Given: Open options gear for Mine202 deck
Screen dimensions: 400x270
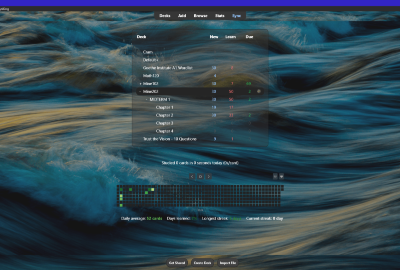Looking at the screenshot, I should pyautogui.click(x=259, y=91).
